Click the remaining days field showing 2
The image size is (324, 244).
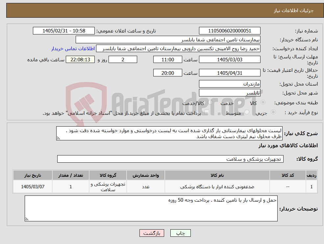(123, 60)
